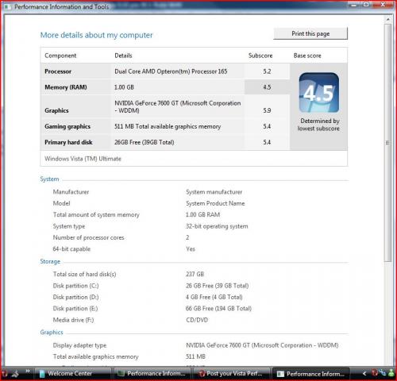This screenshot has width=397, height=381.
Task: Click the Post your Vista Perf browser icon
Action: pyautogui.click(x=202, y=374)
